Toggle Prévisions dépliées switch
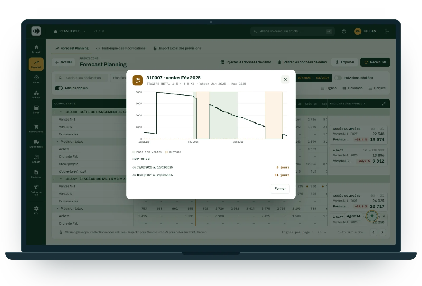This screenshot has height=286, width=422. click(338, 78)
